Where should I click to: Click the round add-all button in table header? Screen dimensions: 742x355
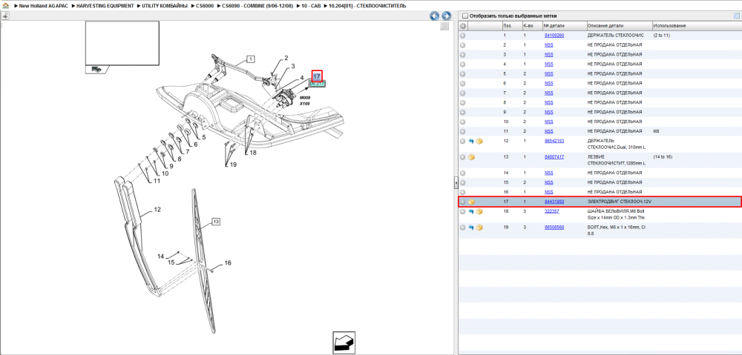463,25
